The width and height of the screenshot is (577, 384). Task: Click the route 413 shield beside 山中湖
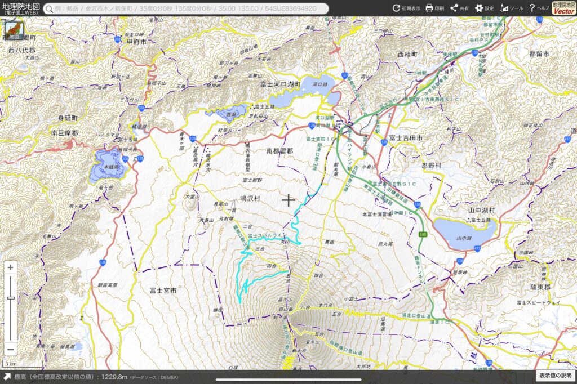pos(477,249)
